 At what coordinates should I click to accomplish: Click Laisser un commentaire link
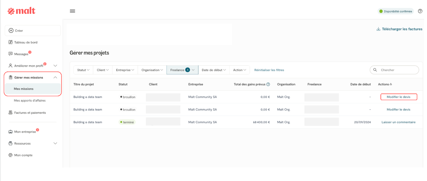(x=399, y=122)
